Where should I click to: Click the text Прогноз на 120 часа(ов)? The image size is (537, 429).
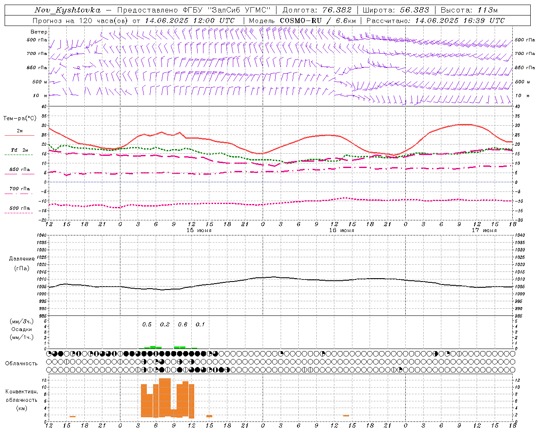pyautogui.click(x=80, y=21)
